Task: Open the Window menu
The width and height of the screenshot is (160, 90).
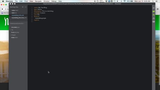Action: tap(46, 1)
